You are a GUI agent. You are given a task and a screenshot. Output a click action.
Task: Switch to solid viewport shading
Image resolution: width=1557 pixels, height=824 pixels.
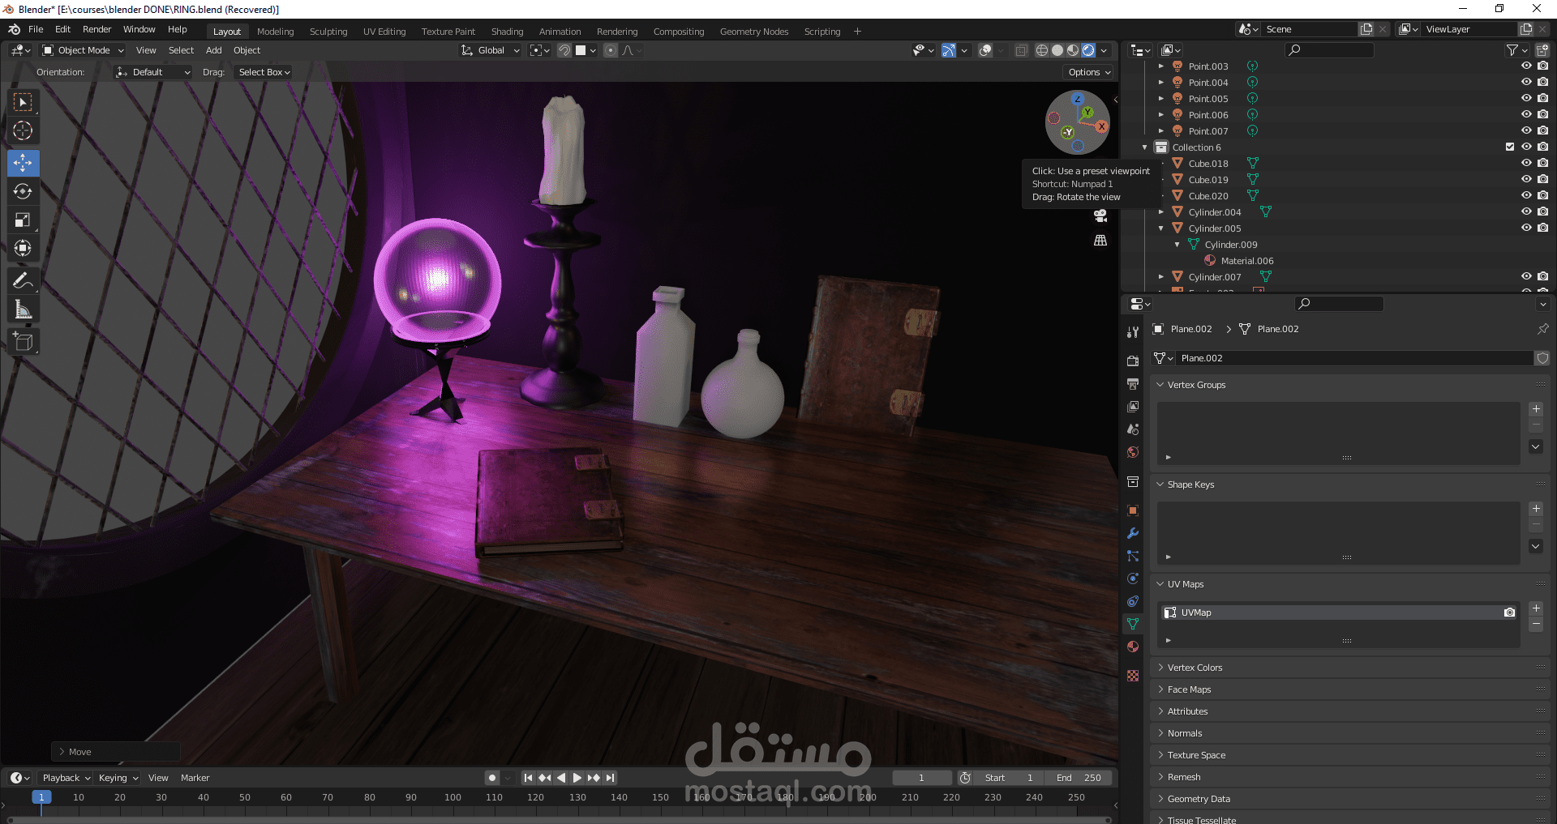(1057, 50)
